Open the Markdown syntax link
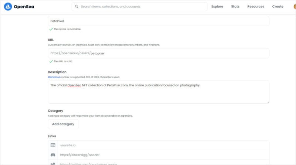The height and width of the screenshot is (165, 296). pyautogui.click(x=54, y=77)
